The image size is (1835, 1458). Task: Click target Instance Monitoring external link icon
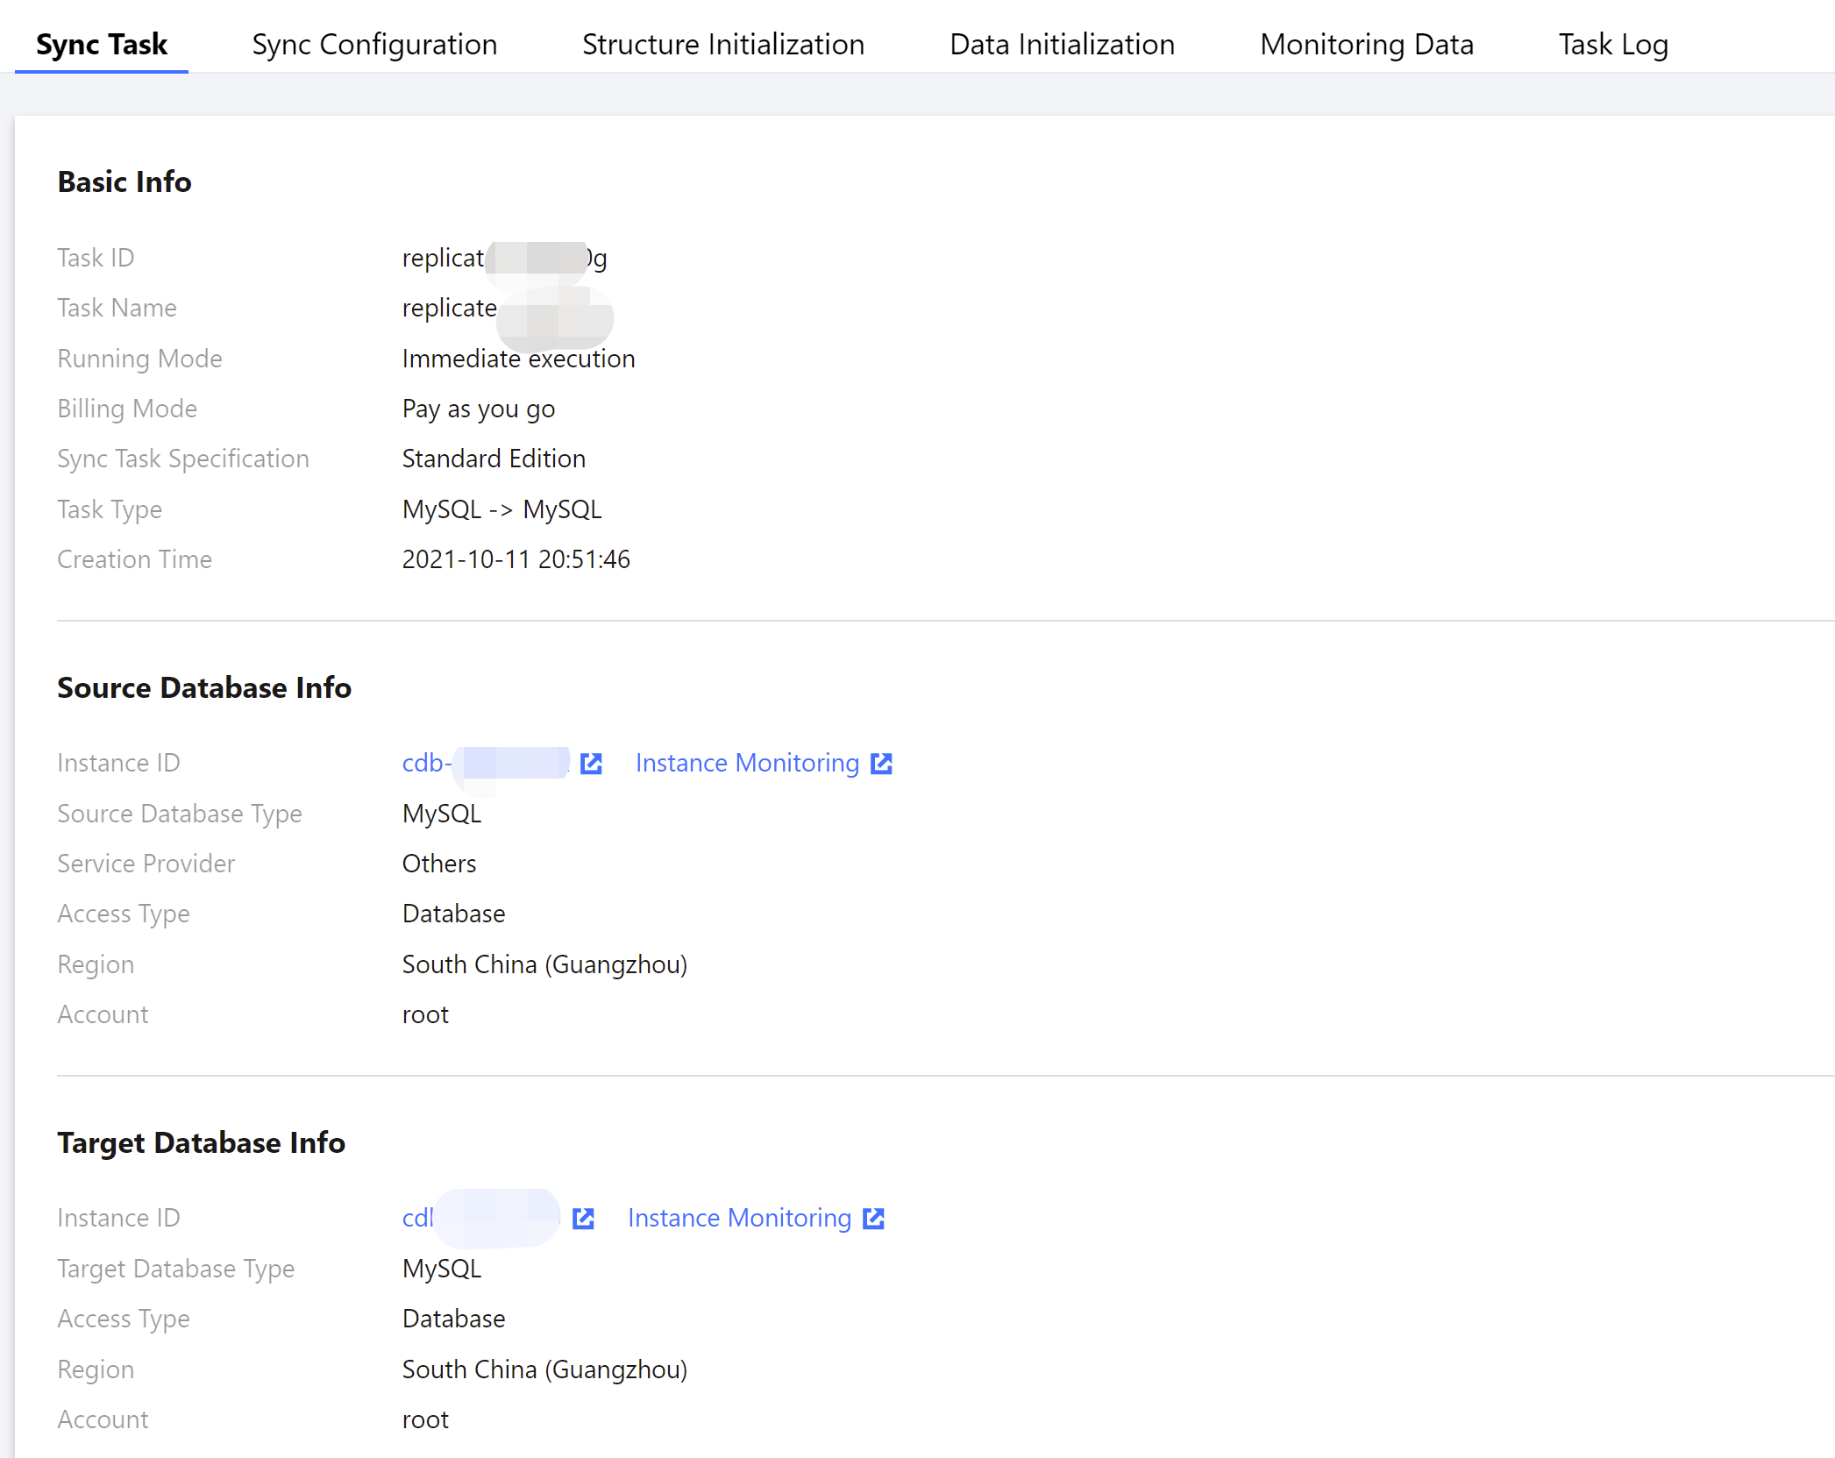873,1219
